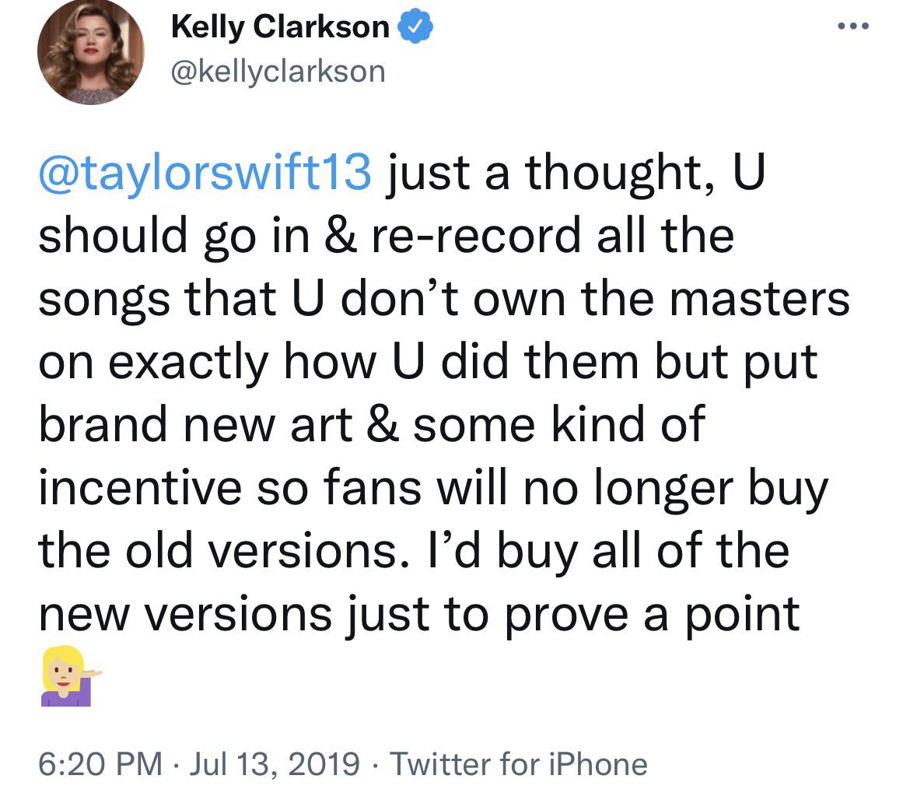Click the Kelly Clarkson display name

280,29
